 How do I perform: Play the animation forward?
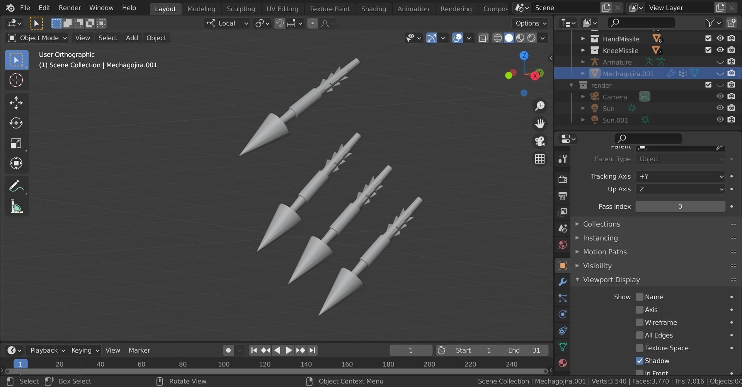coord(288,350)
